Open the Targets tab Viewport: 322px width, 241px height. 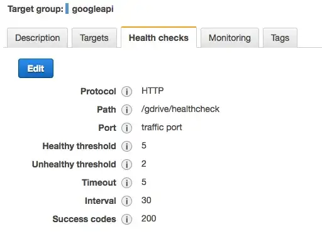coord(94,38)
